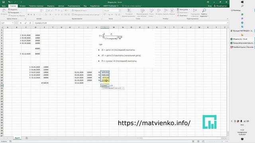Switch to the Разработчик tab
Image resolution: width=255 pixels, height=143 pixels.
95,6
